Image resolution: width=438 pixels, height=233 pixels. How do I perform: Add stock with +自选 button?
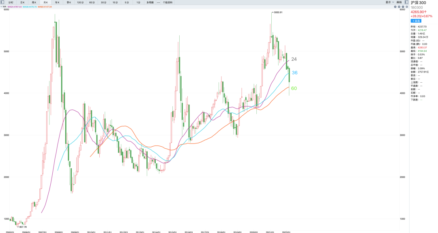pyautogui.click(x=416, y=21)
